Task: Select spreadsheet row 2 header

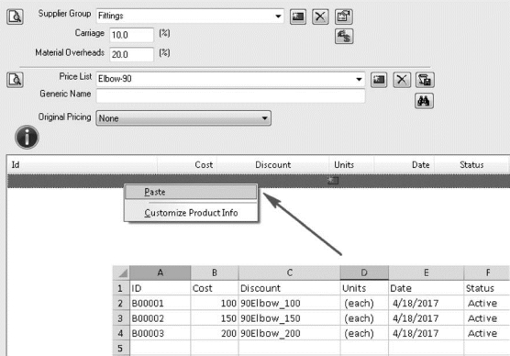Action: coord(121,303)
